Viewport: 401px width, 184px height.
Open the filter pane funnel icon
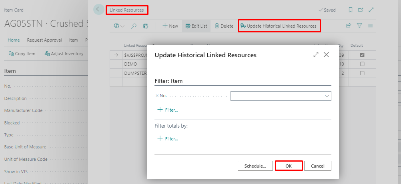tap(359, 26)
